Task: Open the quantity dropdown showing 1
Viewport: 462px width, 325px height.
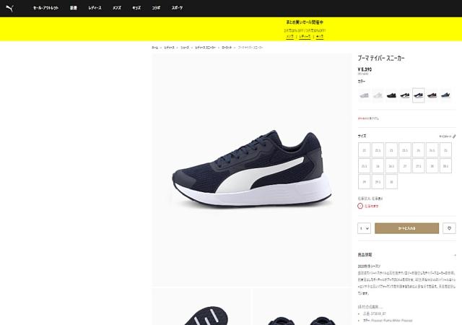Action: coord(364,228)
